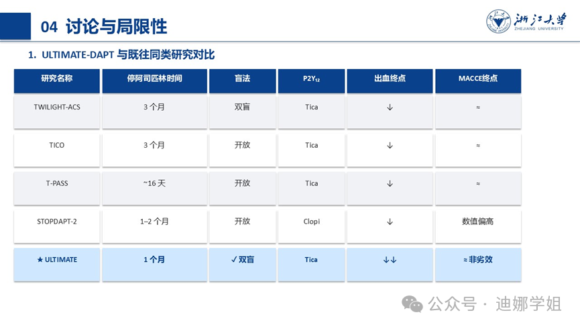Image resolution: width=580 pixels, height=327 pixels.
Task: Click the 1 个月 cell in ULTIMATE row
Action: [x=155, y=265]
